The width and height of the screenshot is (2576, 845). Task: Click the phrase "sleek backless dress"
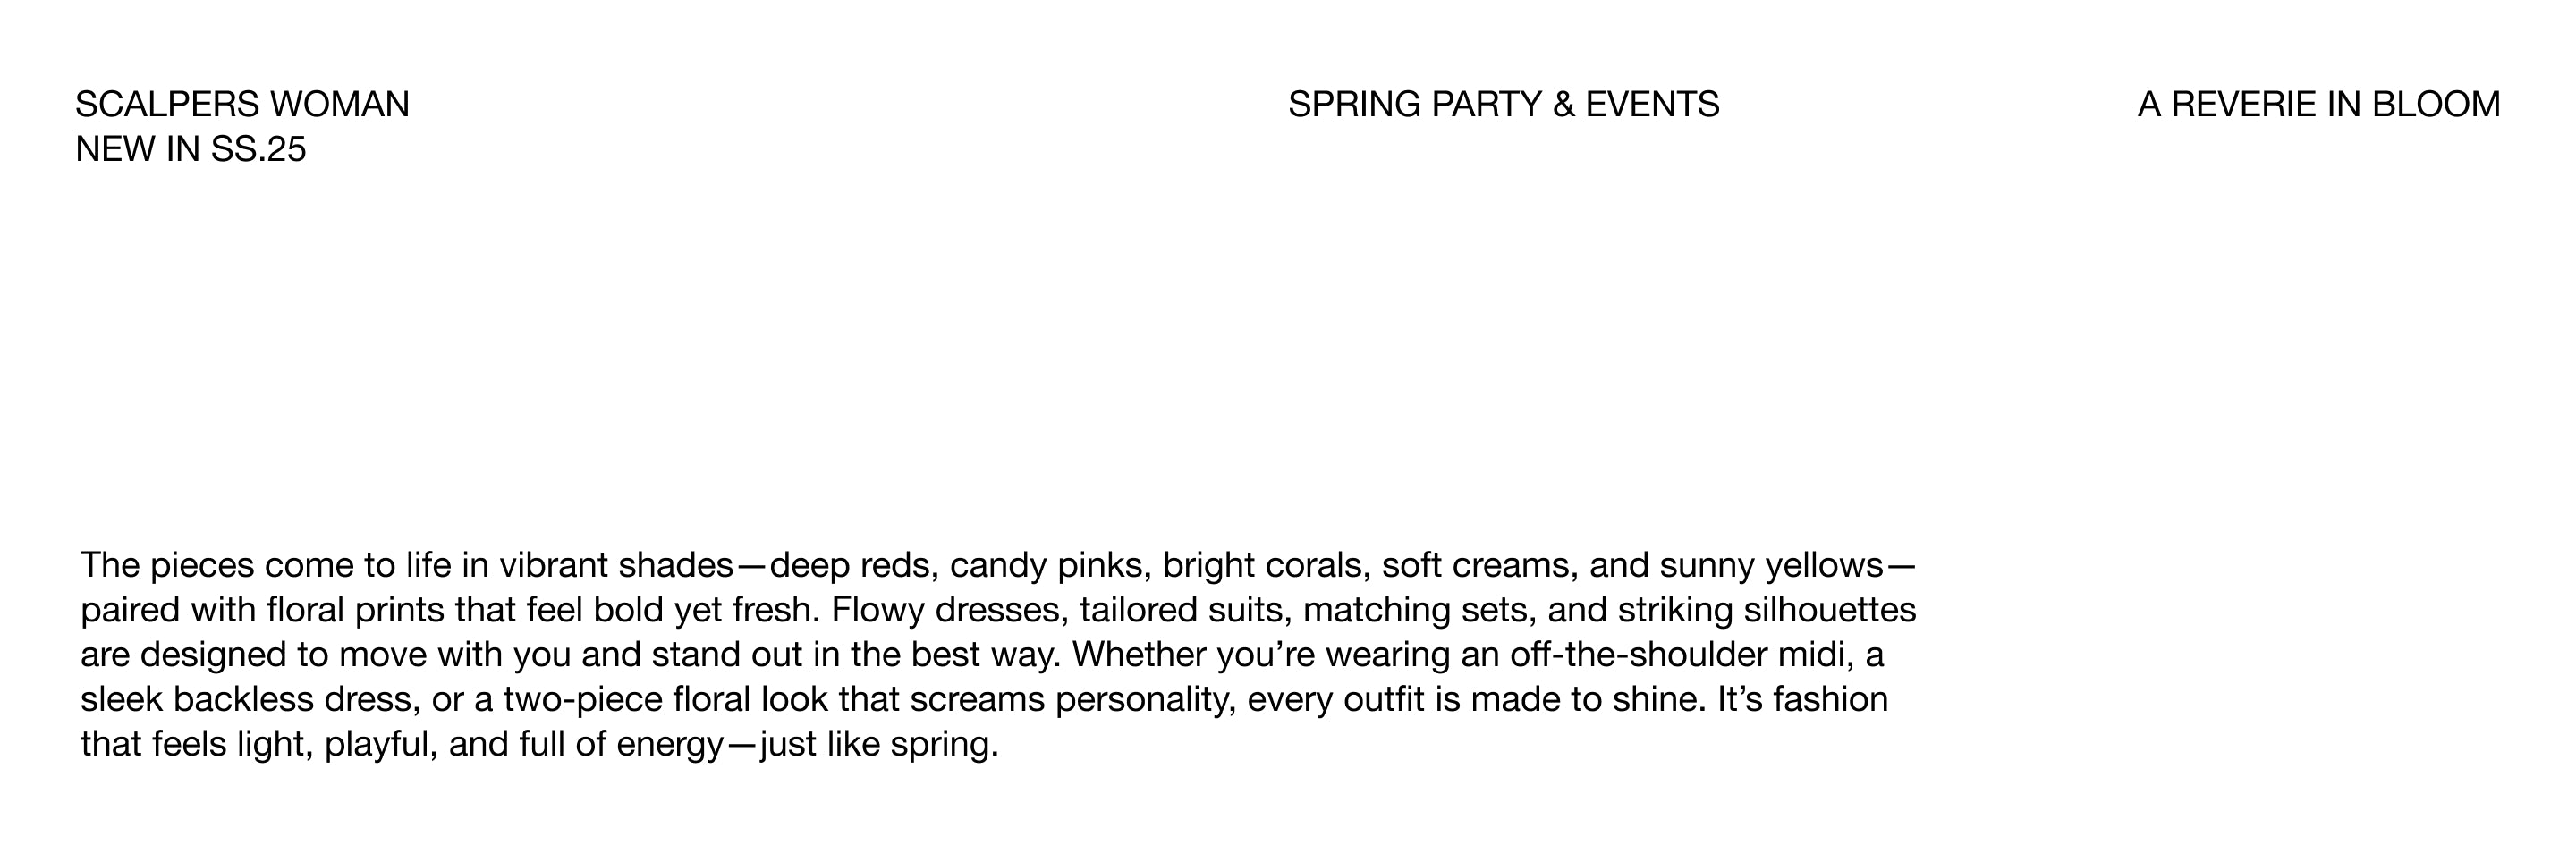click(247, 699)
